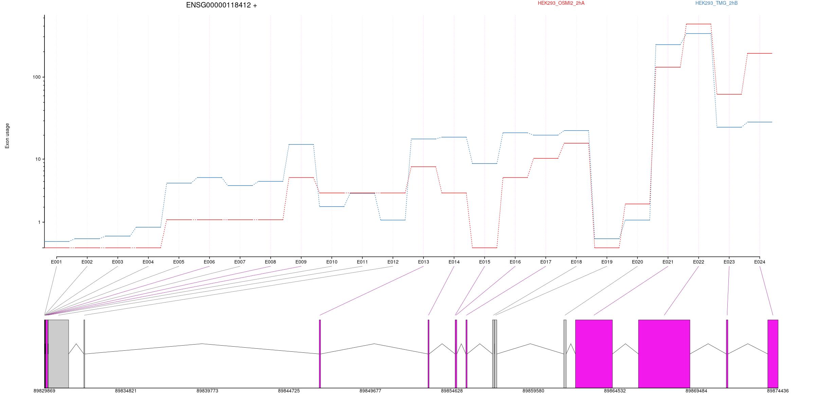Image resolution: width=815 pixels, height=407 pixels.
Task: Click the 10 y-axis tick label
Action: click(38, 159)
